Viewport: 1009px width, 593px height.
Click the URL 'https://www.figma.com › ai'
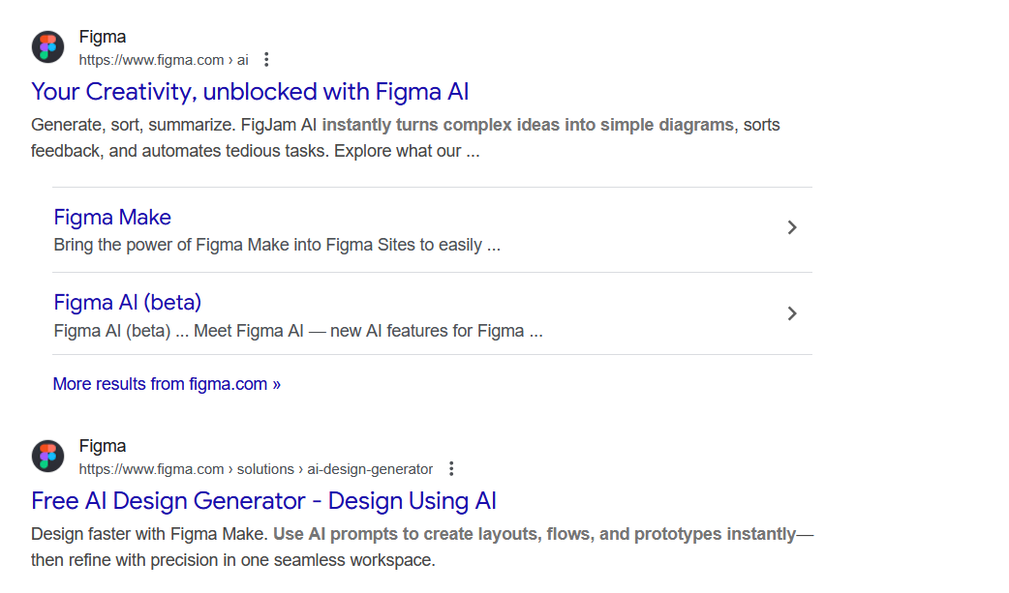coord(164,60)
